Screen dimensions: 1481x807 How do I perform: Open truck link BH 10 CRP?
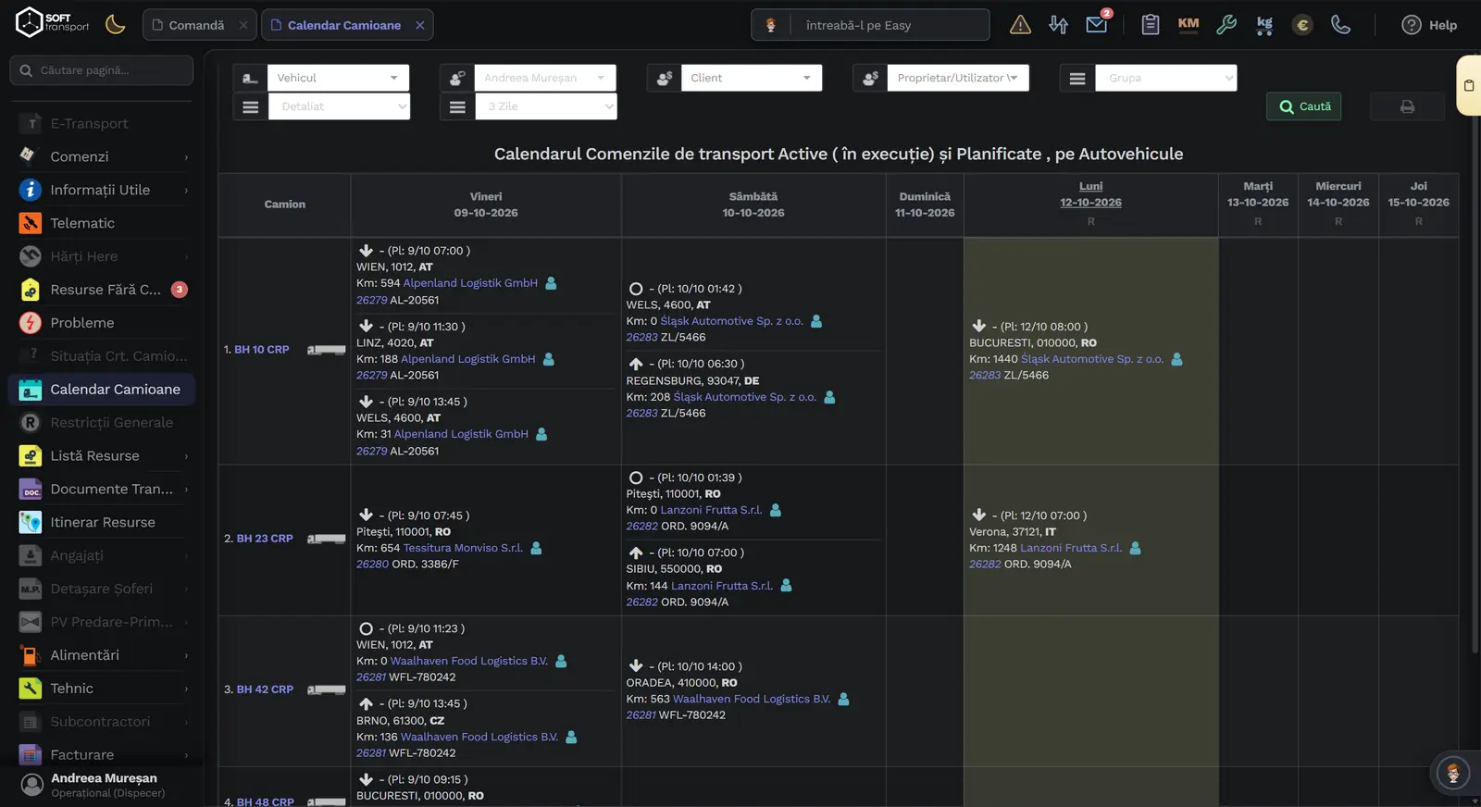point(262,350)
